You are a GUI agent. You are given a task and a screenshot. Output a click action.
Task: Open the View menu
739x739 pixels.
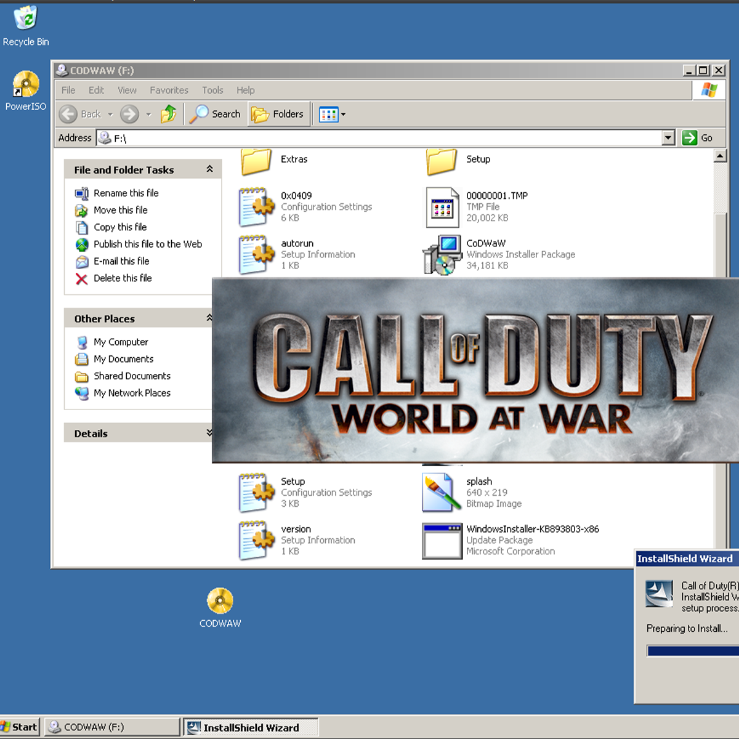click(127, 90)
